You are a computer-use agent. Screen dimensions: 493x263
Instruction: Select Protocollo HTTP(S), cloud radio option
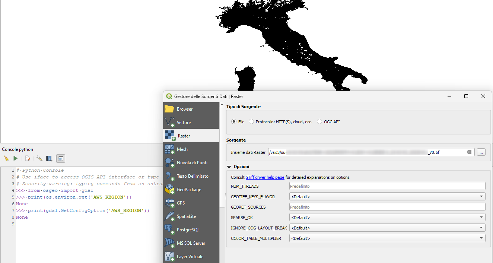tap(251, 122)
